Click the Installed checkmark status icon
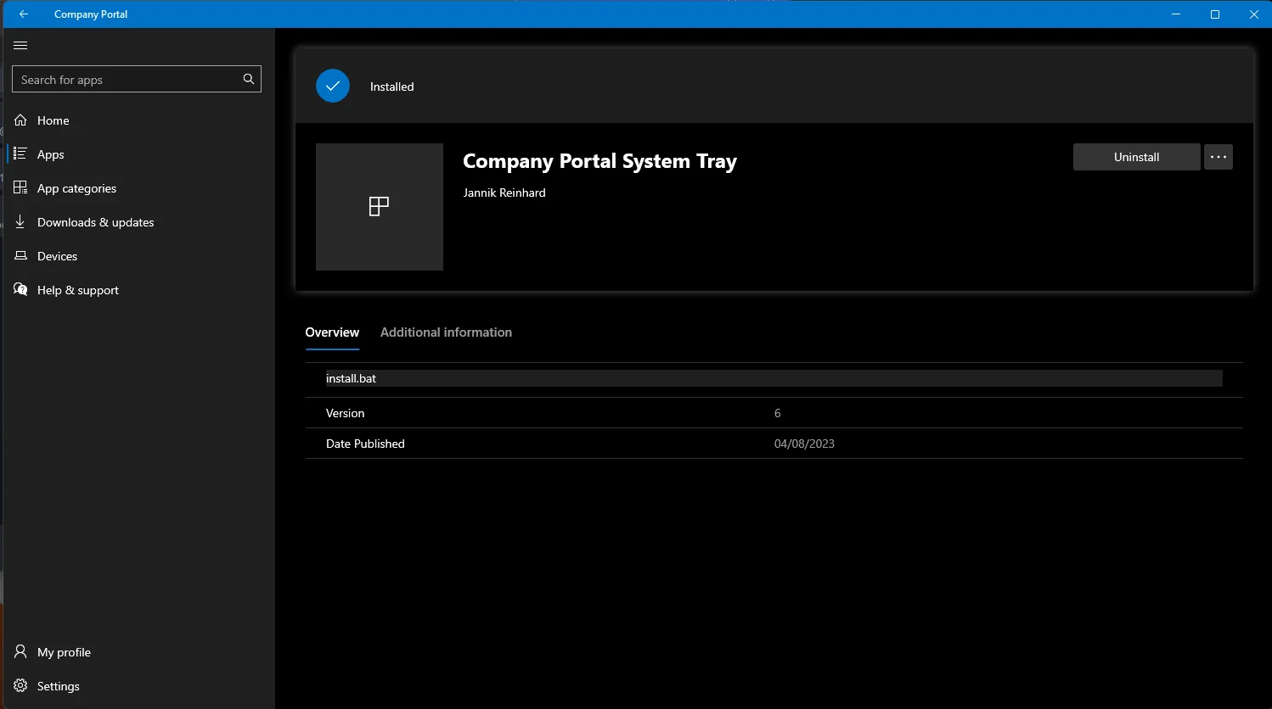This screenshot has height=709, width=1272. 333,86
